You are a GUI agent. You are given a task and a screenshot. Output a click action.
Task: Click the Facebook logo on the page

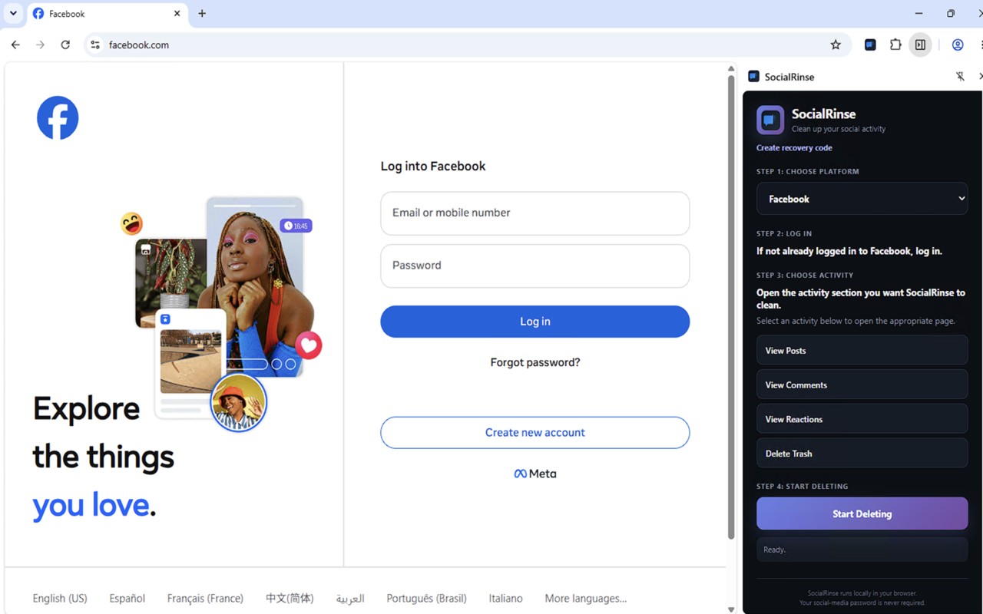click(58, 118)
